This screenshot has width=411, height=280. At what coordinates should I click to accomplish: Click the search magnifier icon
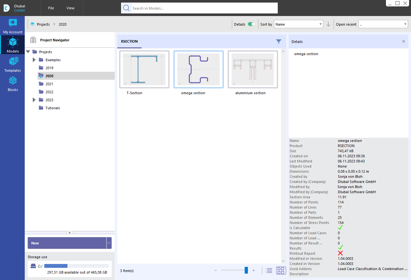click(x=126, y=8)
